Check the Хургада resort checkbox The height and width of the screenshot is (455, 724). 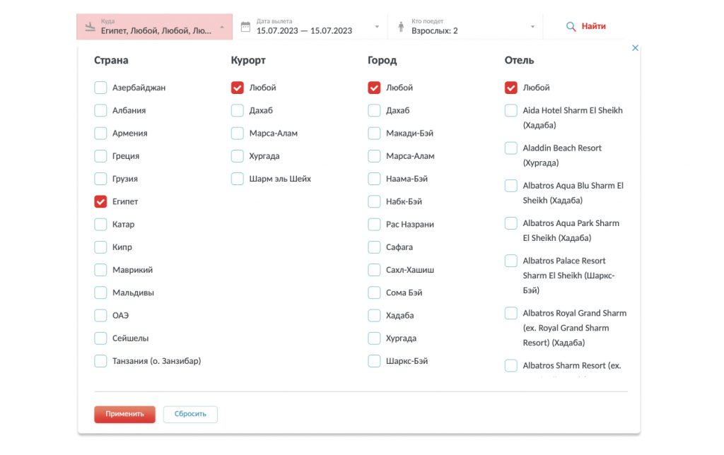coord(238,156)
